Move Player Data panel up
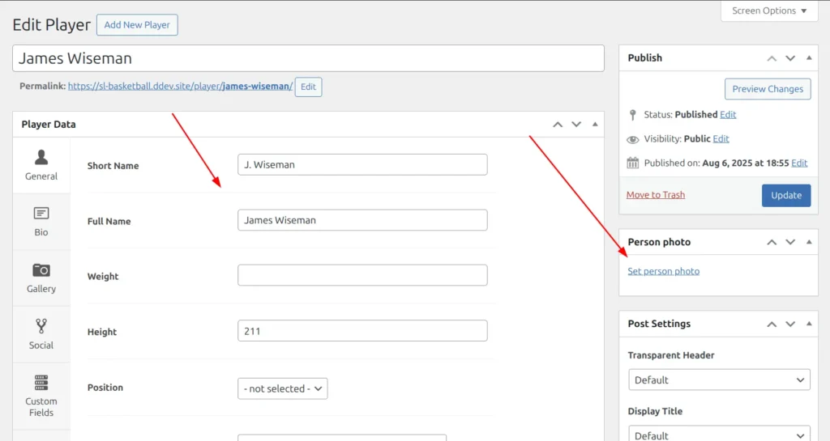830x441 pixels. (x=558, y=125)
